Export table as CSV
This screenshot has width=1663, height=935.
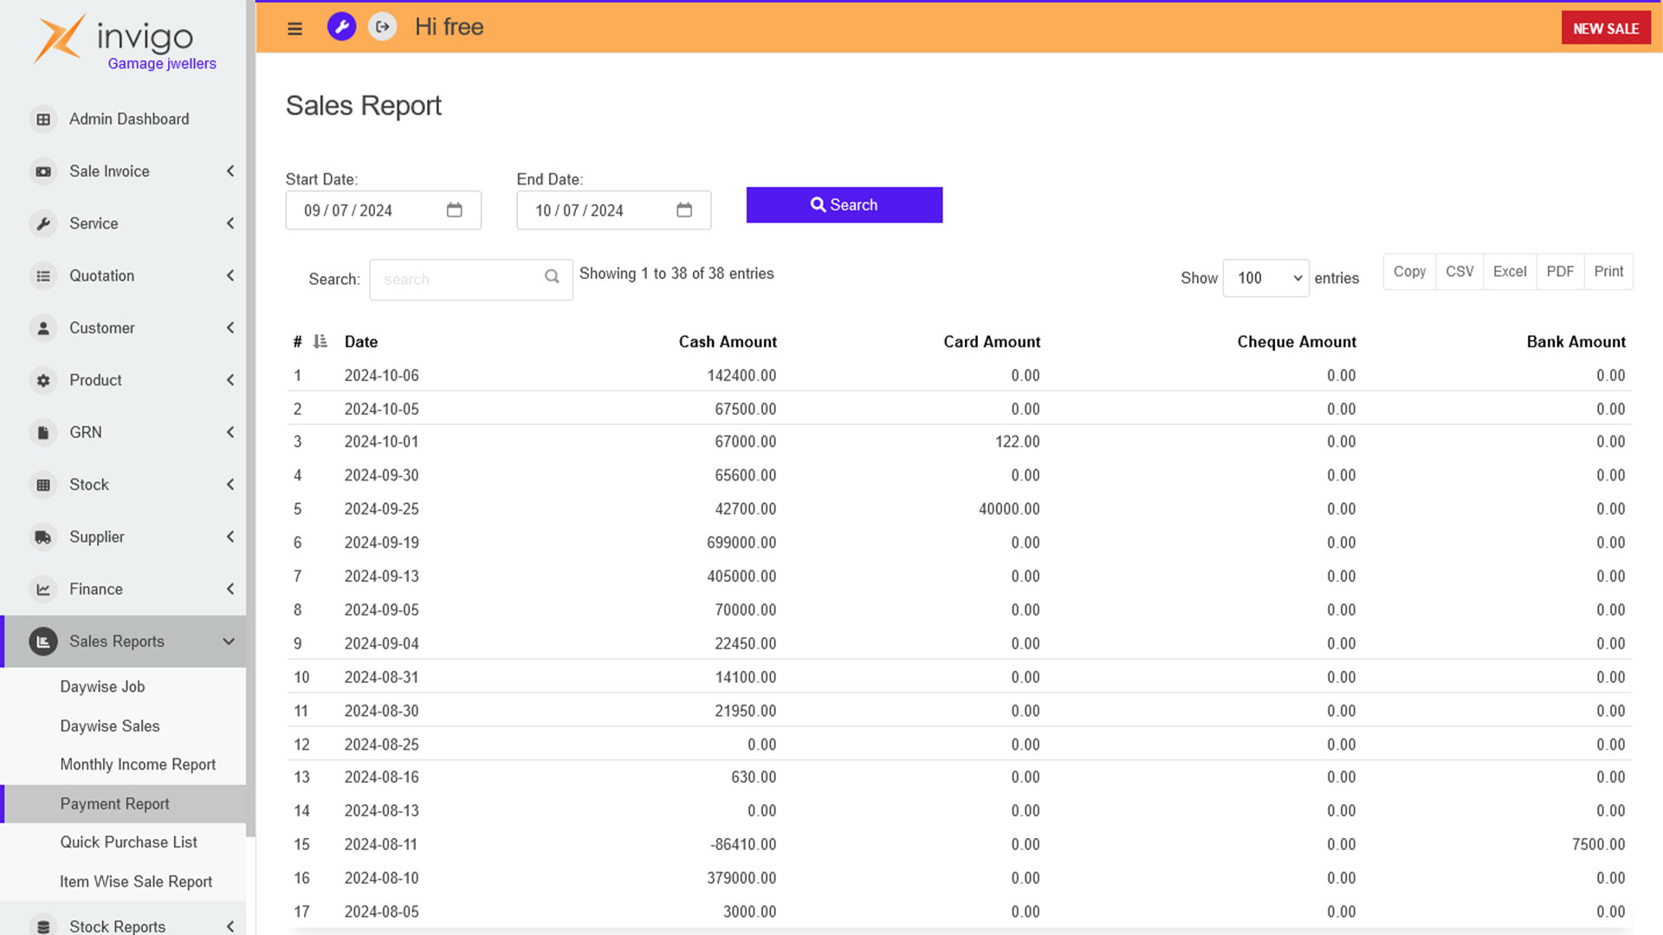click(1459, 272)
